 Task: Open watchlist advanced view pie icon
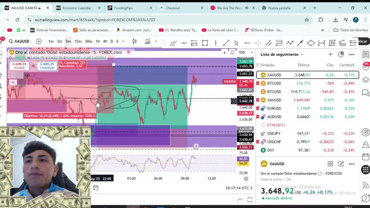point(341,54)
